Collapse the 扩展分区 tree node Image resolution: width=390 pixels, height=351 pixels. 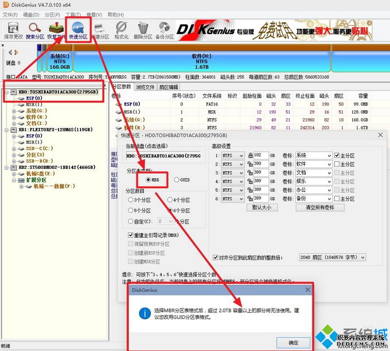[x=14, y=180]
